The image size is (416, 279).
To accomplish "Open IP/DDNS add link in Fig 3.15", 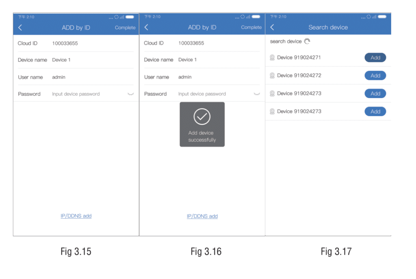I will [x=76, y=216].
